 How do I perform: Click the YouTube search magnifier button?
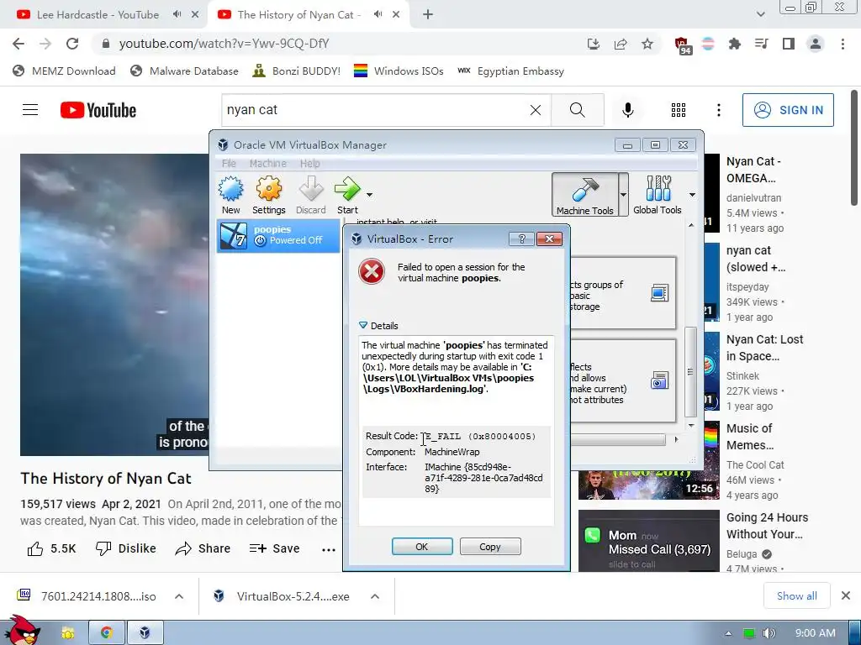coord(577,110)
